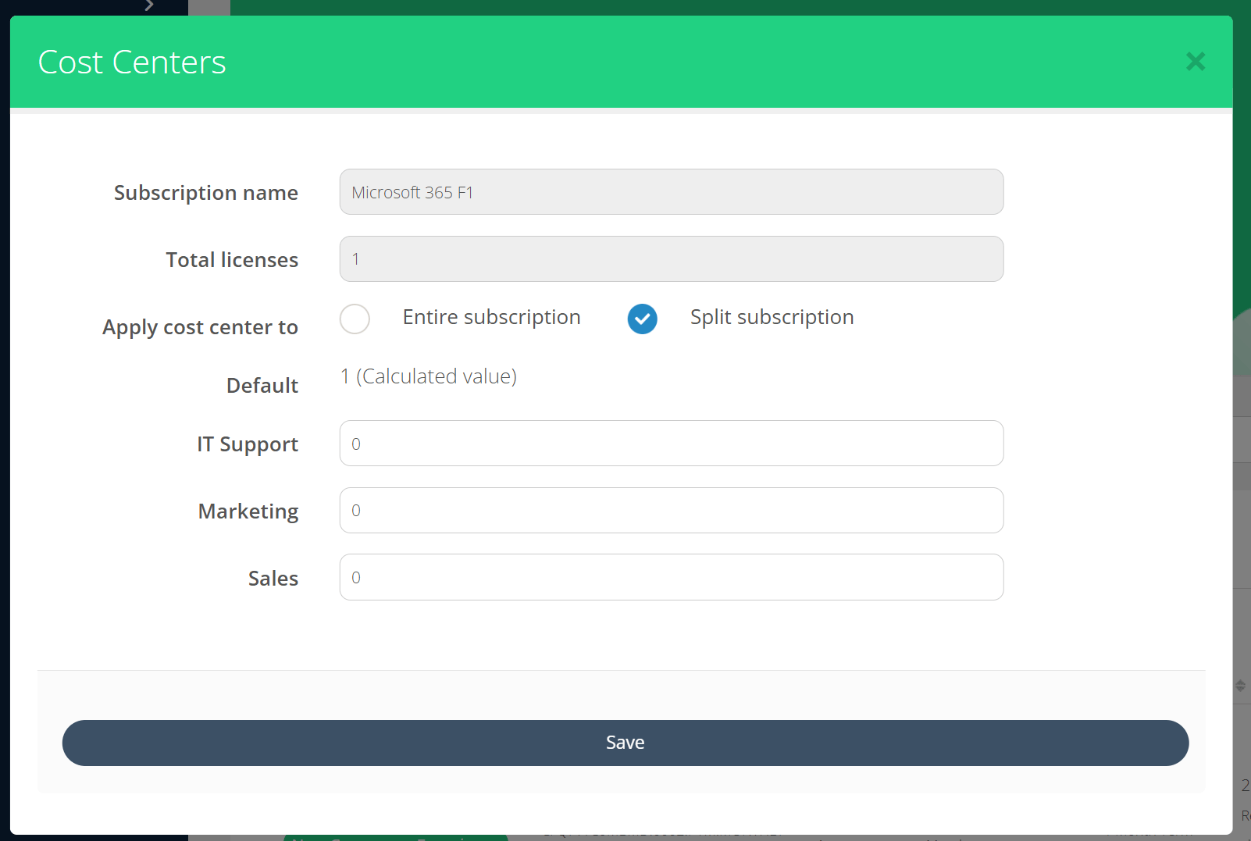This screenshot has width=1251, height=841.
Task: Focus the IT Support license count field
Action: pyautogui.click(x=671, y=444)
